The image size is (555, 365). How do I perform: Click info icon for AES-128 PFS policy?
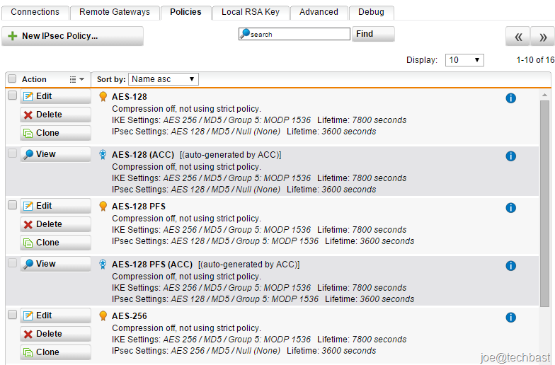510,208
